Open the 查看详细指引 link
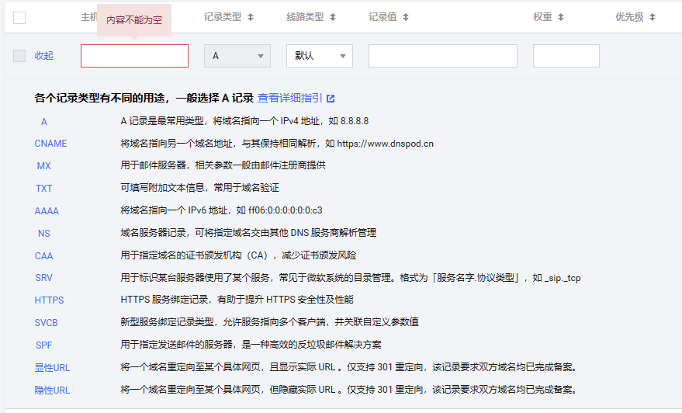 pos(289,99)
